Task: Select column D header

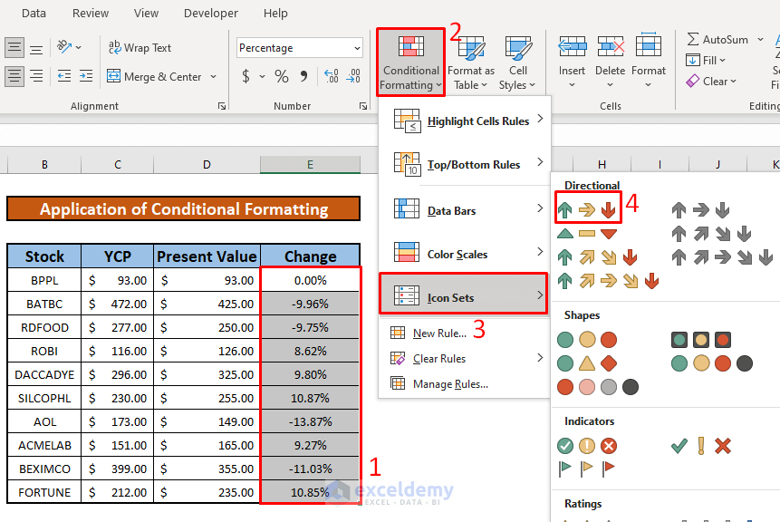Action: pos(207,164)
